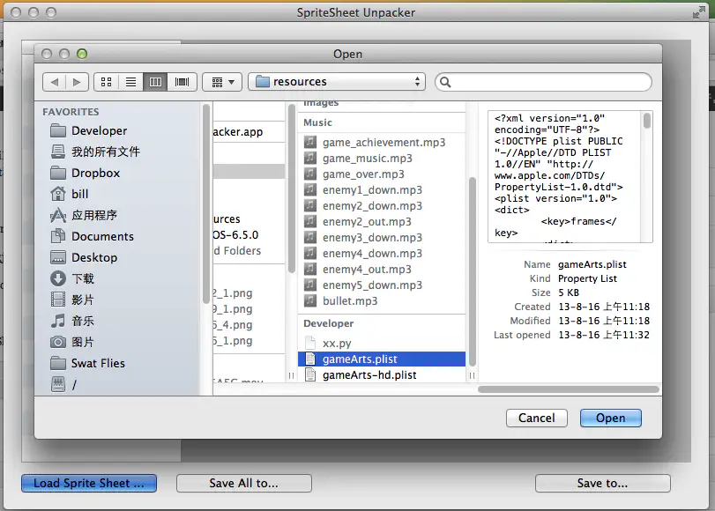Select Dropbox in Favorites sidebar
The height and width of the screenshot is (511, 715).
click(95, 173)
